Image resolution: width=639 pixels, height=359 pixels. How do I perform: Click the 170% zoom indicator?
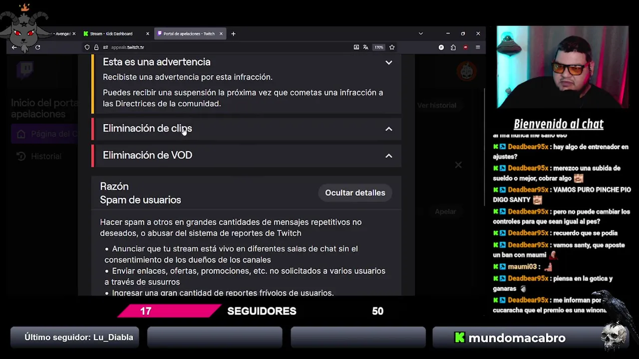(379, 47)
